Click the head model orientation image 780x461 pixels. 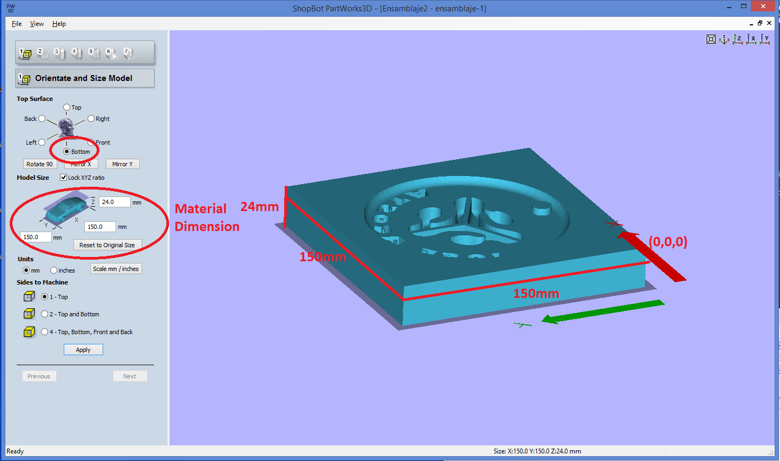point(66,127)
